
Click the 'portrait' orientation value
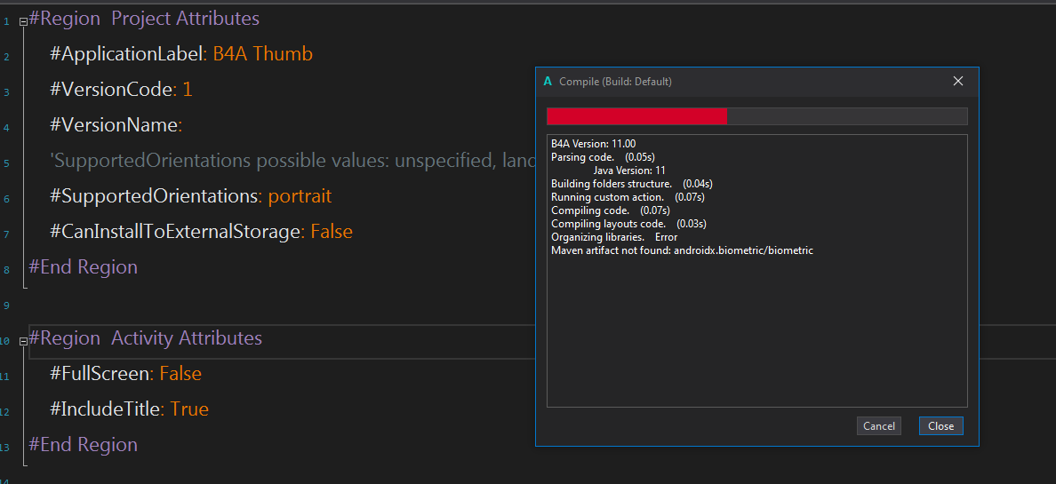(300, 196)
